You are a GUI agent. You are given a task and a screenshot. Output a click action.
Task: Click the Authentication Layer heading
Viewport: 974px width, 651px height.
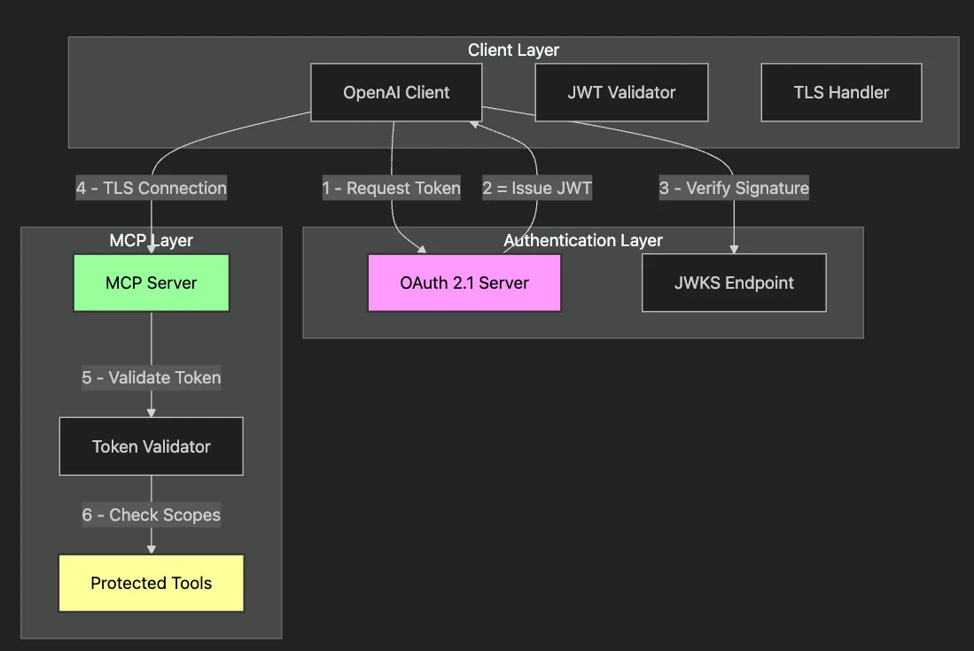[582, 240]
